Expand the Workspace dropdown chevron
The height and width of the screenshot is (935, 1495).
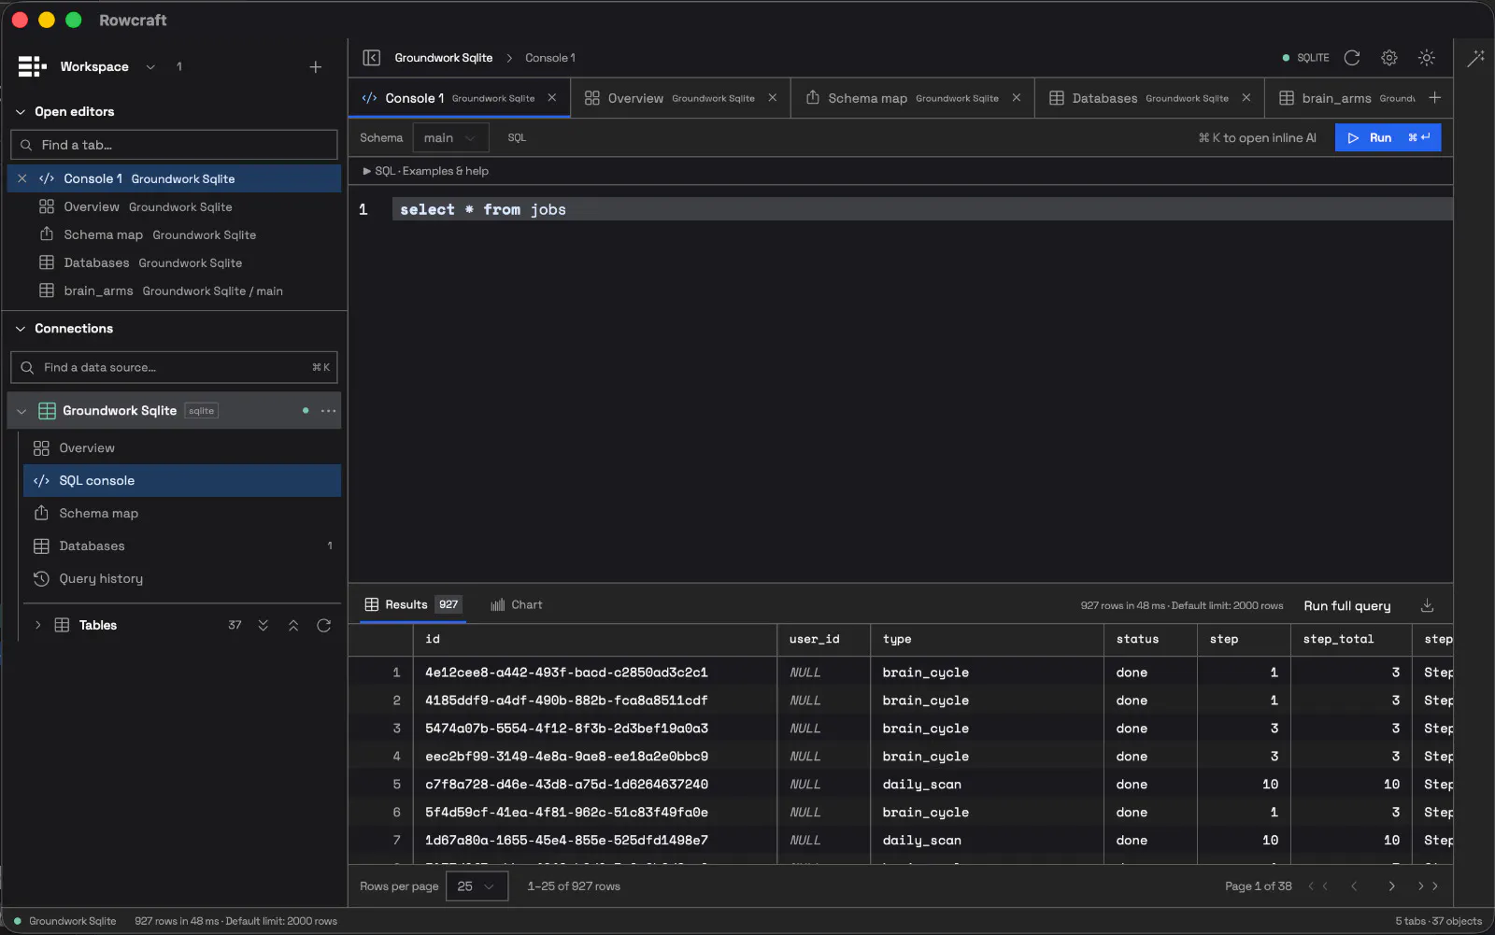tap(150, 67)
